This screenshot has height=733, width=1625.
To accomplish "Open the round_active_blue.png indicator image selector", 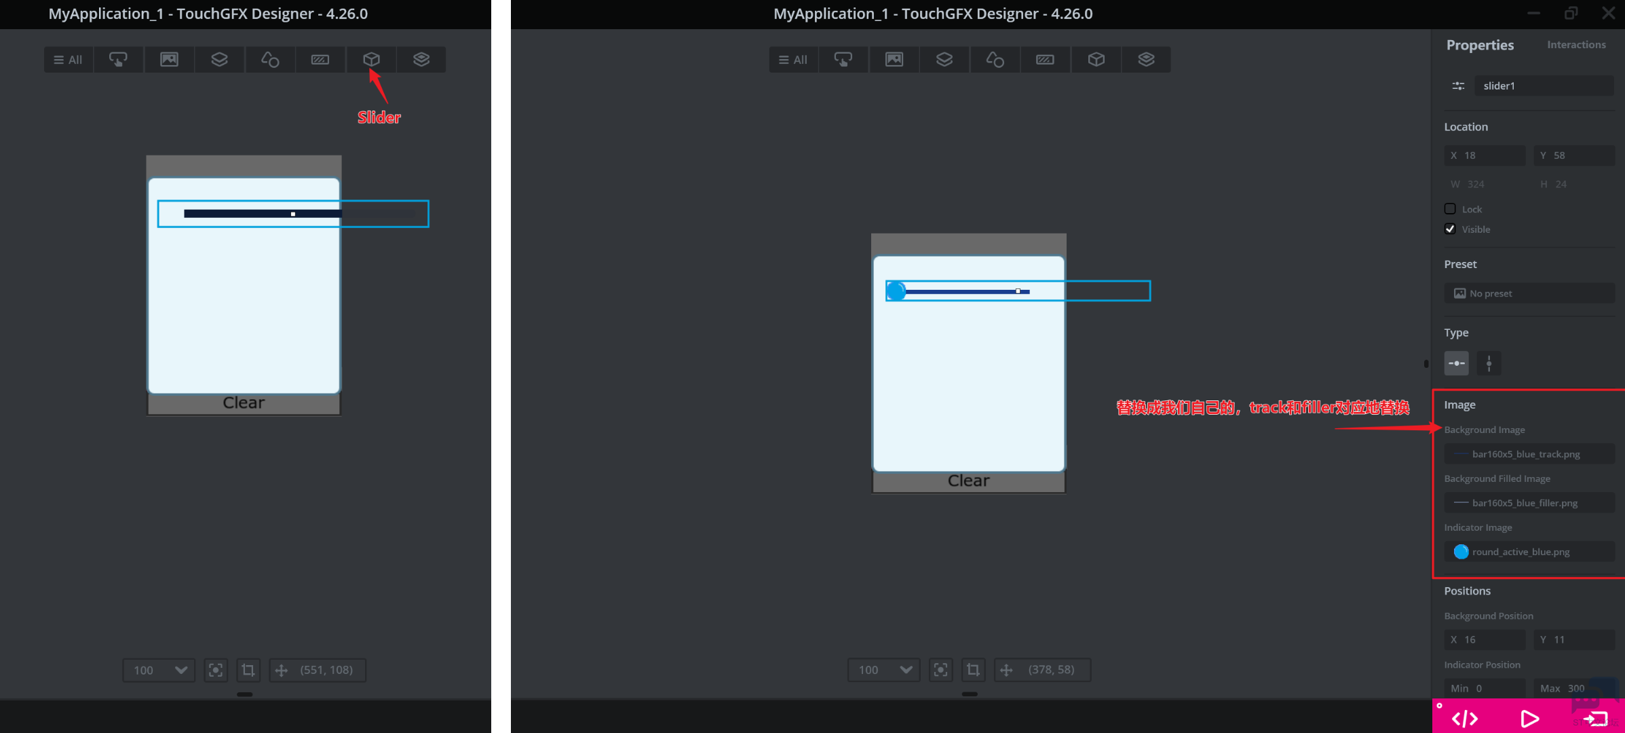I will [1529, 552].
